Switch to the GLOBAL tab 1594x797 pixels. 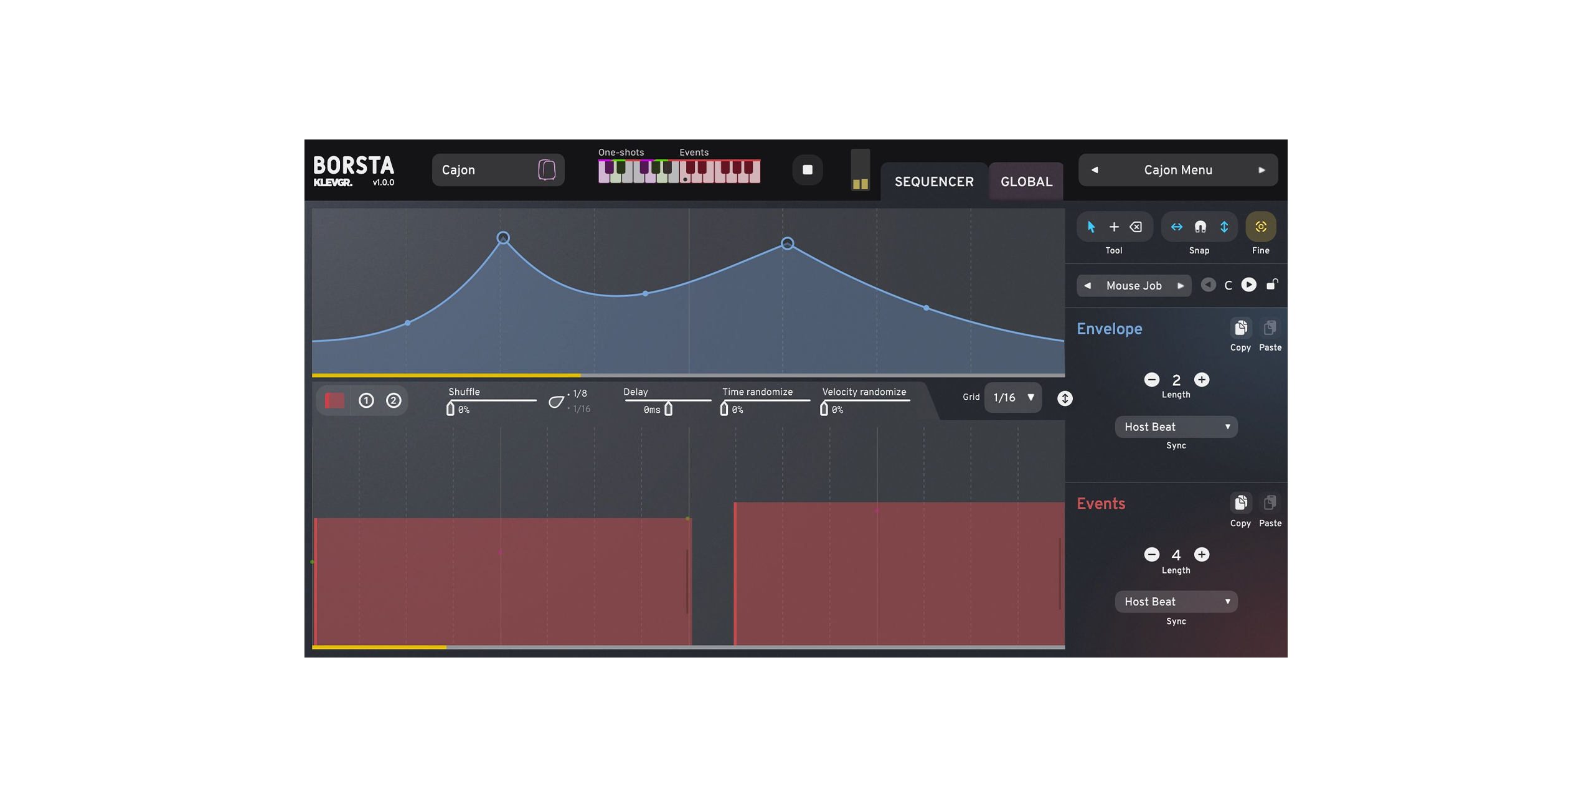tap(1026, 182)
